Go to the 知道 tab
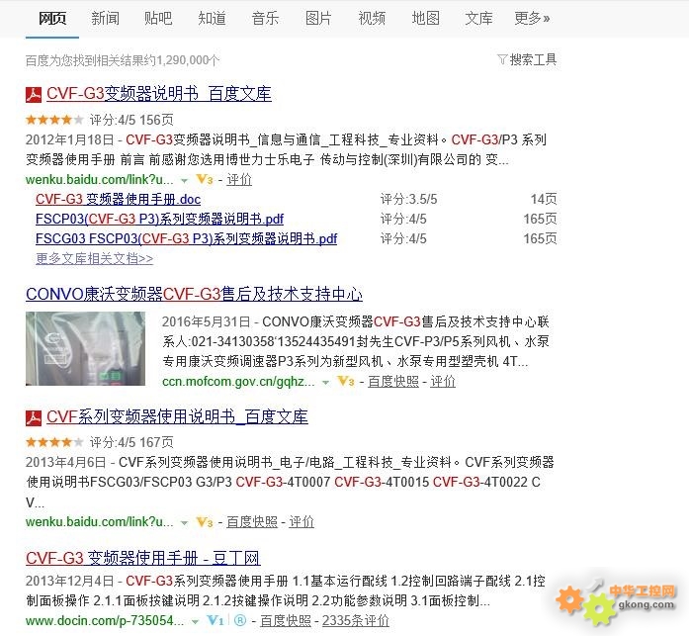This screenshot has width=689, height=636. tap(212, 19)
